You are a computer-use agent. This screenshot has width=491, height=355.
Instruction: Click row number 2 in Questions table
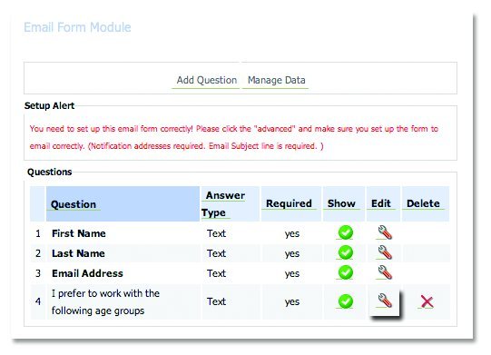click(38, 253)
